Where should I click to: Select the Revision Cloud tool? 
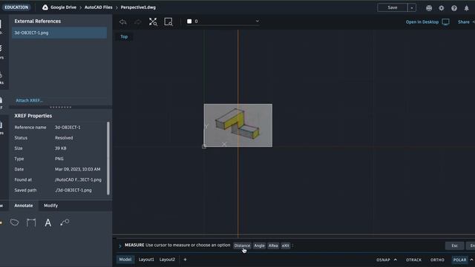(x=14, y=222)
